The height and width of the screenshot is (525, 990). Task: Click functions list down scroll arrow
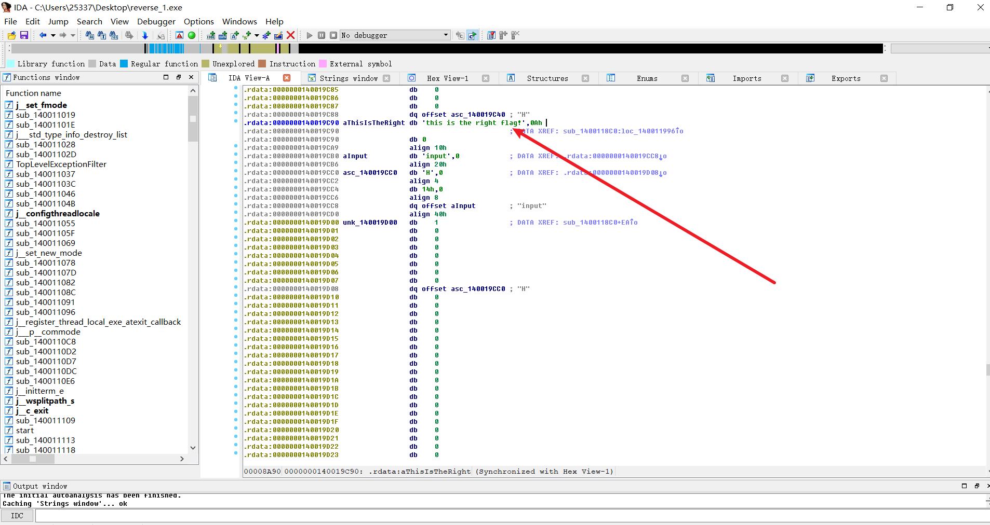pos(193,448)
